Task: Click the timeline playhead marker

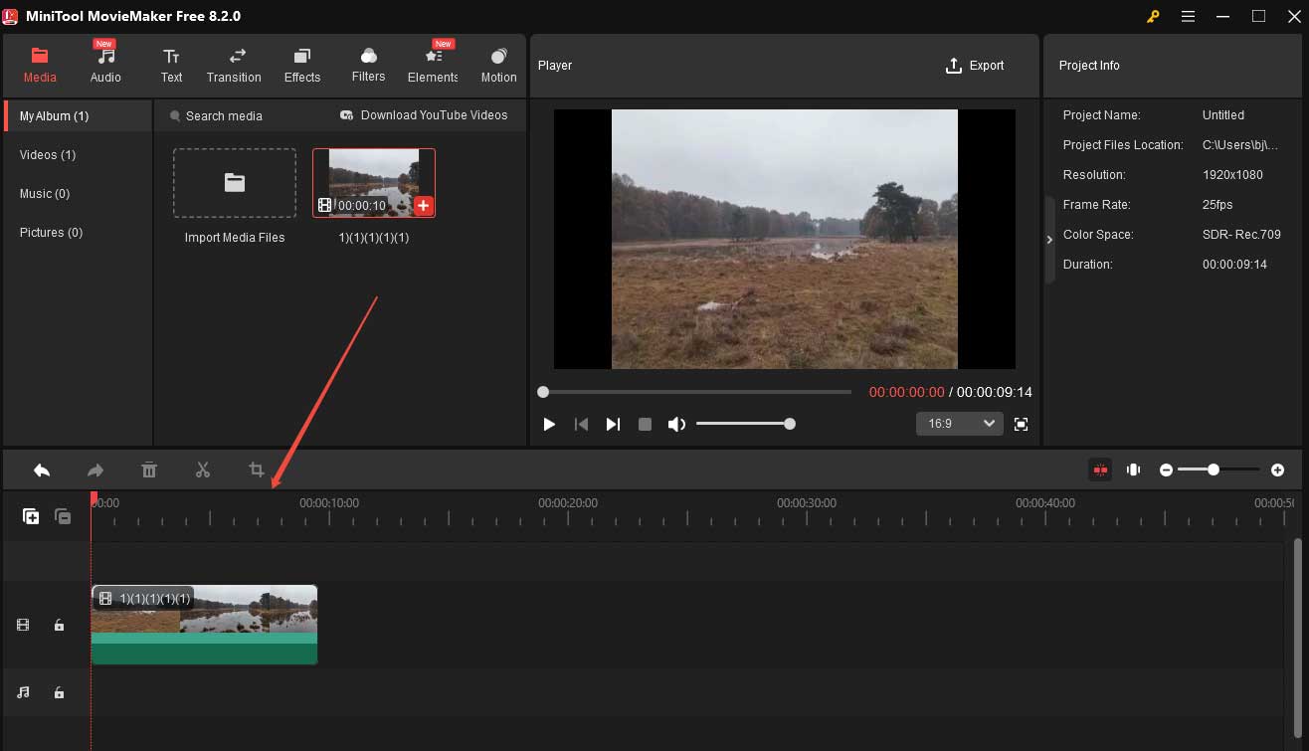Action: click(94, 497)
